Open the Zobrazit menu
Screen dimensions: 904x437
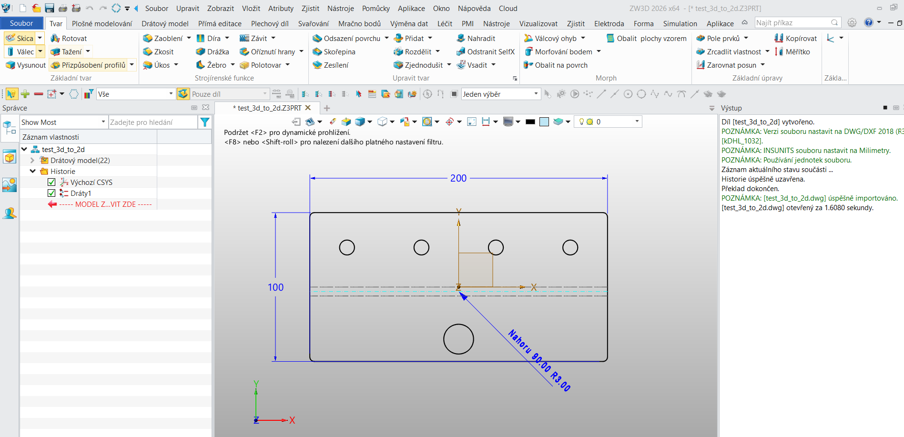(x=221, y=8)
